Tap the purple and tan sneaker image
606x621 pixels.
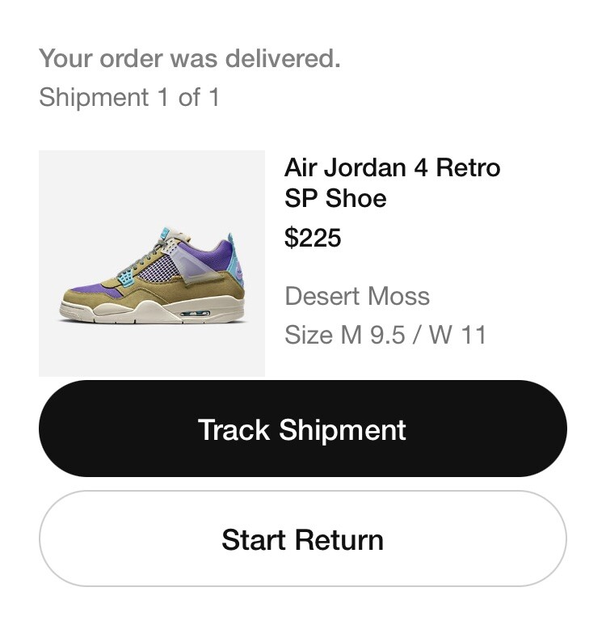pyautogui.click(x=154, y=279)
